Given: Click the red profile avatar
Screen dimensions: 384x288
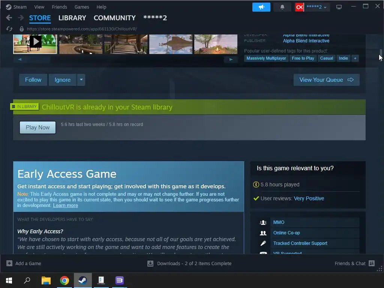Looking at the screenshot, I should point(299,7).
